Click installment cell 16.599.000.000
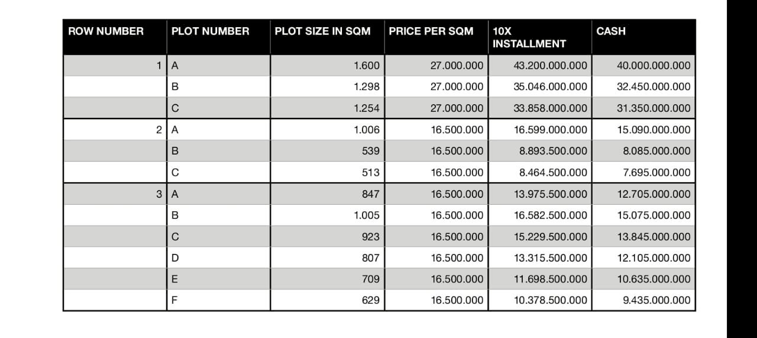The image size is (757, 338). (550, 130)
